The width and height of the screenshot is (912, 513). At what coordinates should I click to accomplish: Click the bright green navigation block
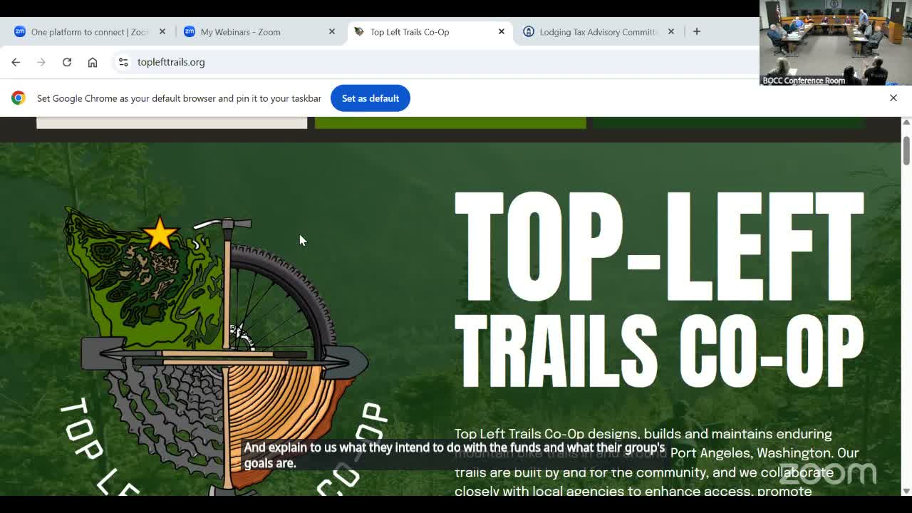[x=450, y=123]
